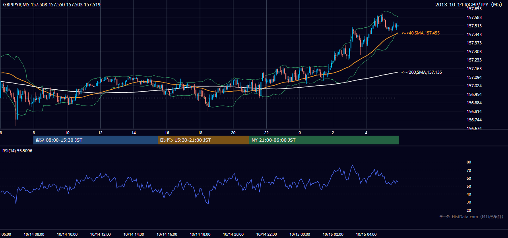Viewport: 508px width, 238px height.
Task: Click the 10/14 16:00 date axis label
Action: point(167,234)
